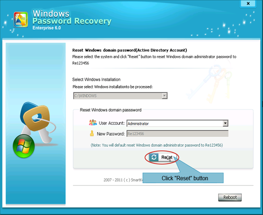Screen dimensions: 263x215
Task: Open the C:\WINDOWS installation dropdown
Action: pos(120,96)
